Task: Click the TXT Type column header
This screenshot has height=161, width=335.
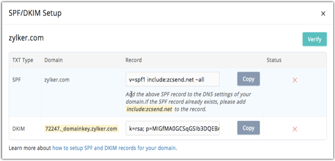Action: 22,60
